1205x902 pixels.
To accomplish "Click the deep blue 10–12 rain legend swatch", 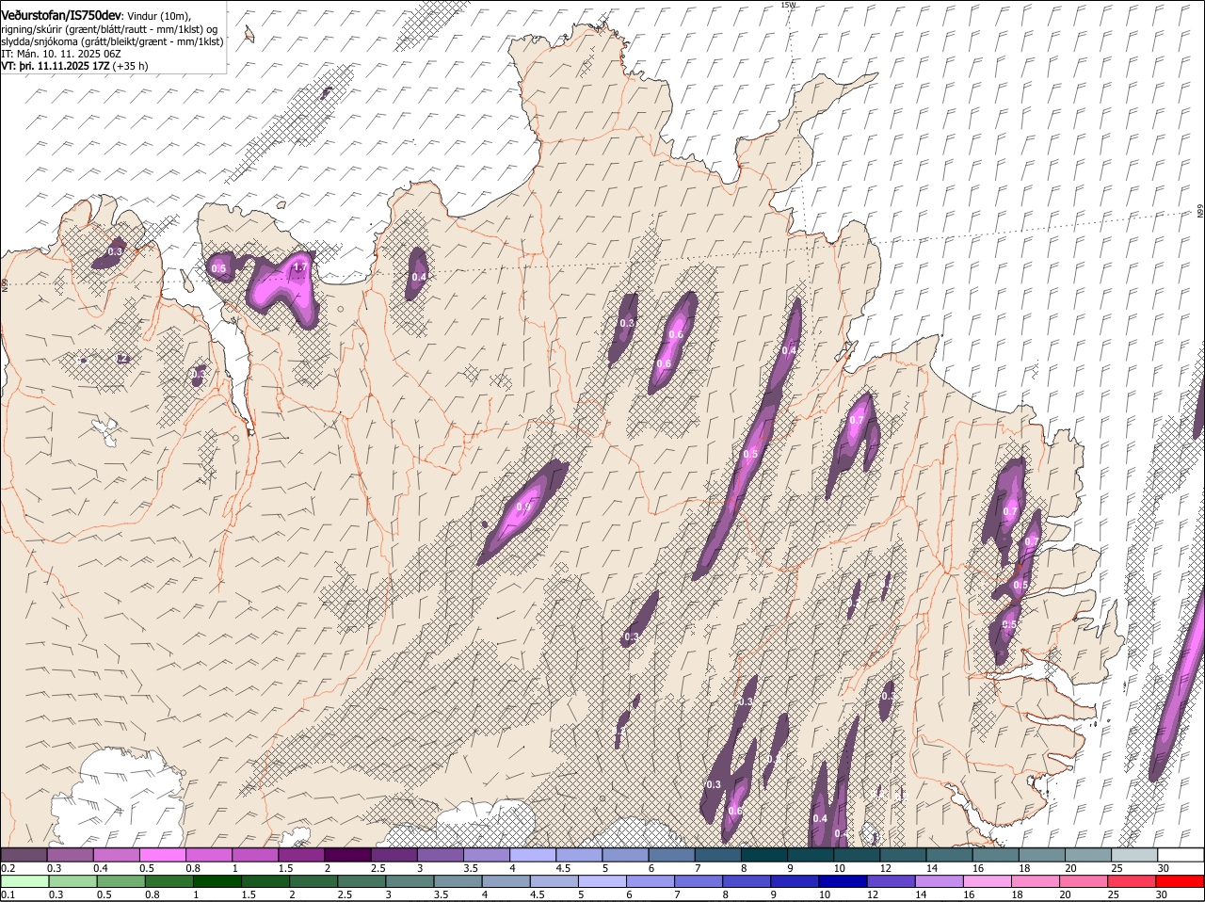I will point(841,881).
